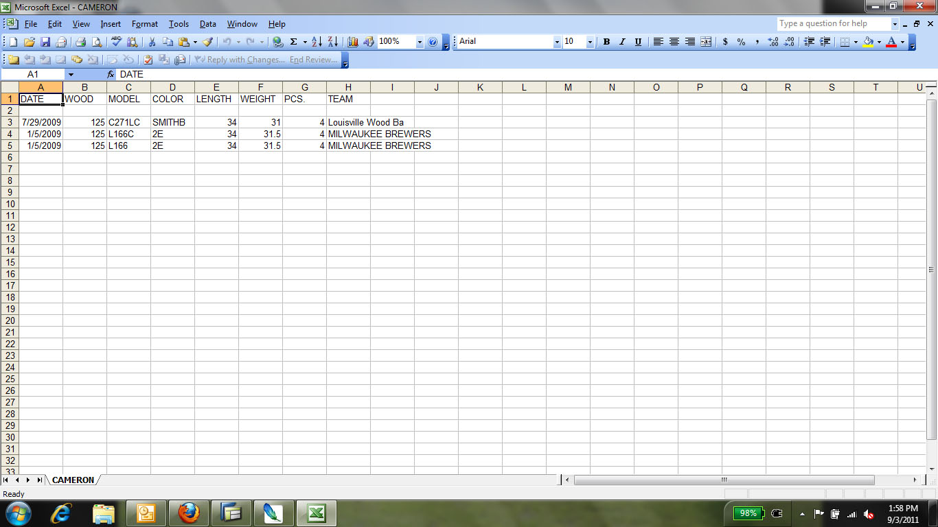Screen dimensions: 938x527
Task: Save the workbook with the floppy icon
Action: pyautogui.click(x=45, y=42)
